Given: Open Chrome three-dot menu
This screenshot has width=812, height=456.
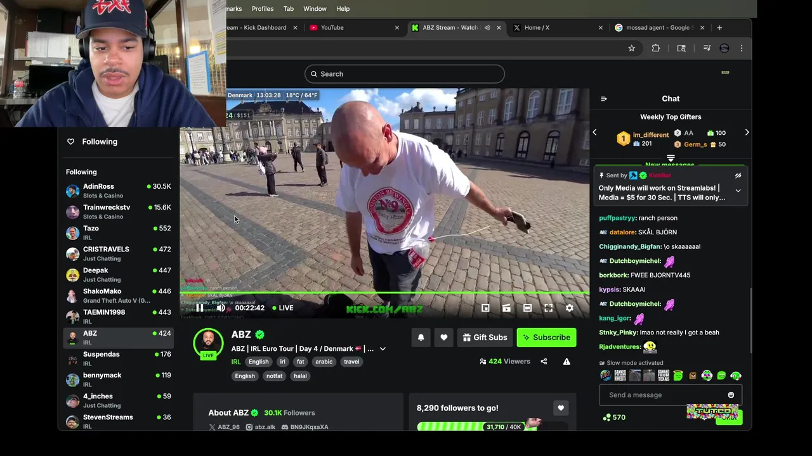Looking at the screenshot, I should [x=742, y=48].
